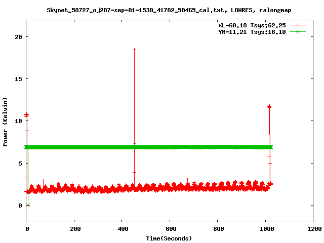Click the y-axis tick label 0
The width and height of the screenshot is (324, 243).
coord(20,206)
